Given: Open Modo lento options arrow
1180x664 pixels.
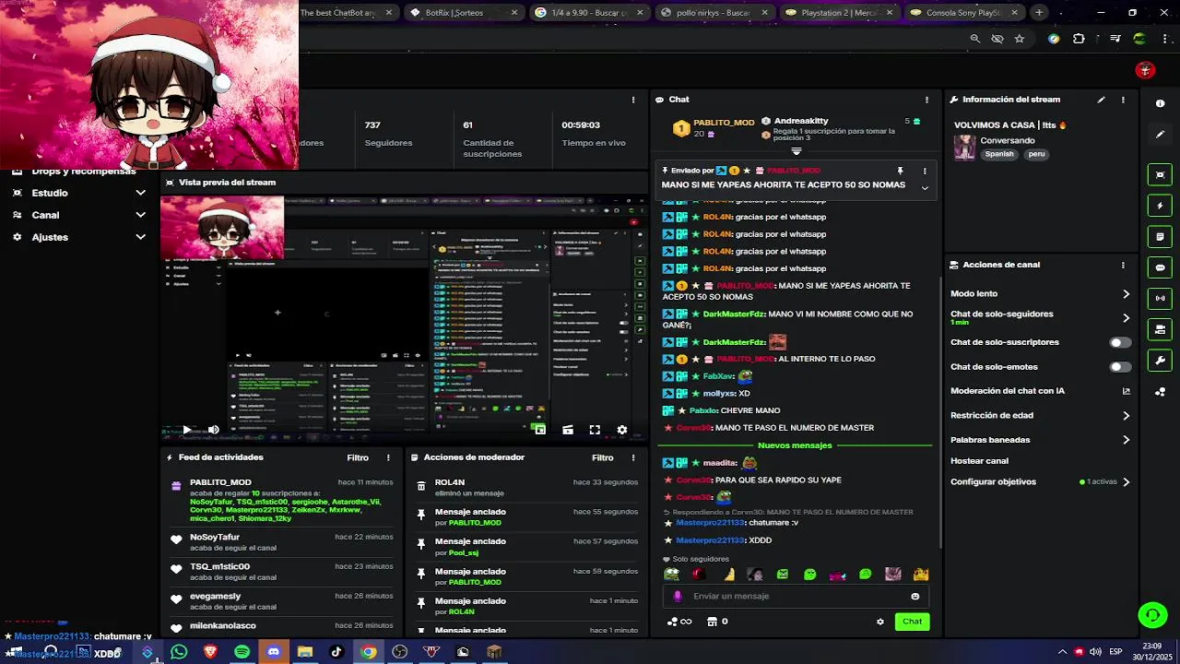Looking at the screenshot, I should click(x=1126, y=294).
